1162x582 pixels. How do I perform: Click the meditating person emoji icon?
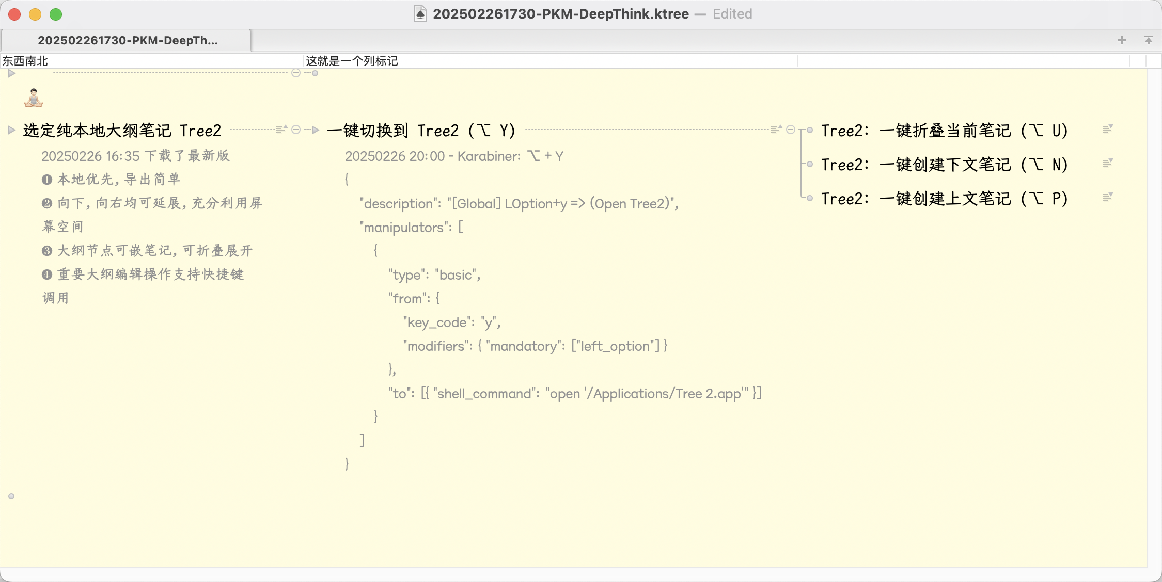34,98
